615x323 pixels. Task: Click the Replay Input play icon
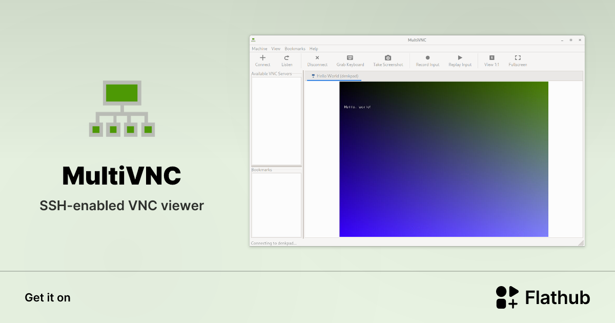tap(460, 58)
